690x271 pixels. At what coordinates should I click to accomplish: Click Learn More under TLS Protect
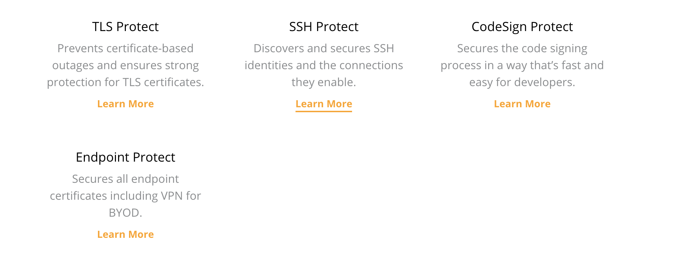coord(125,104)
